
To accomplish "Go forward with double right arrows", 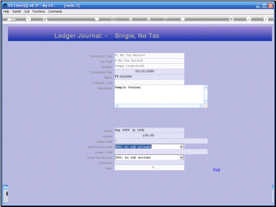I will click(148, 19).
